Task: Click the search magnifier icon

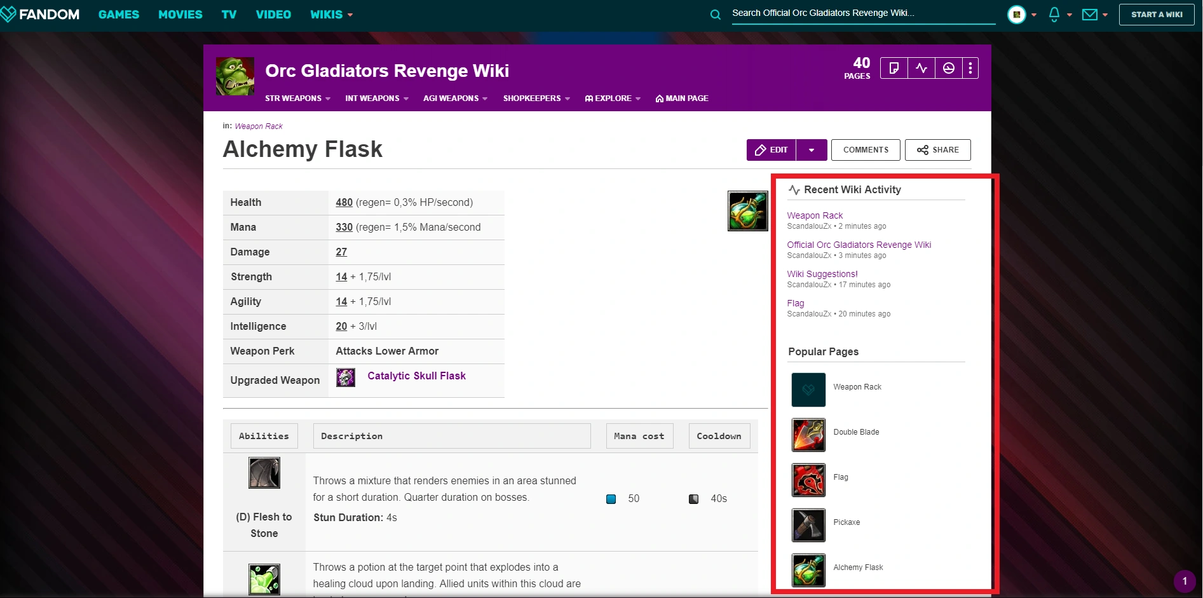Action: (715, 15)
